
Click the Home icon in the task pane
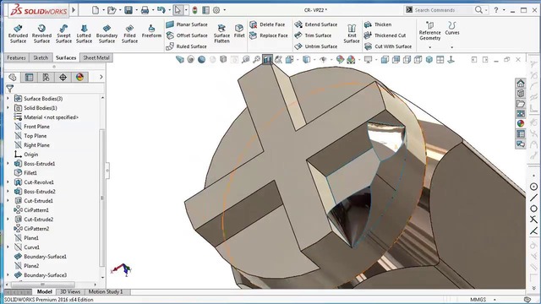pos(521,83)
